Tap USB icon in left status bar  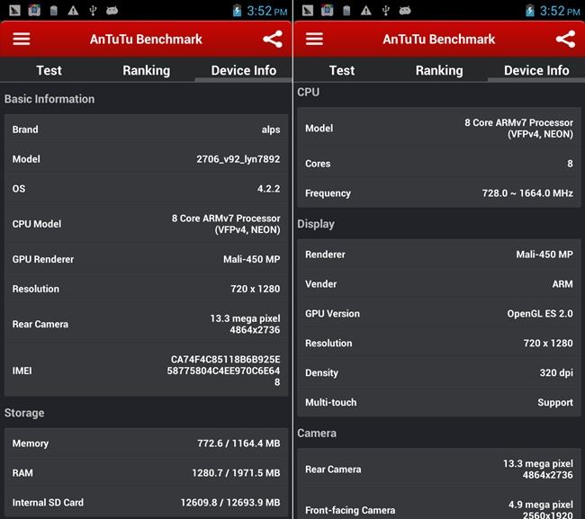93,11
